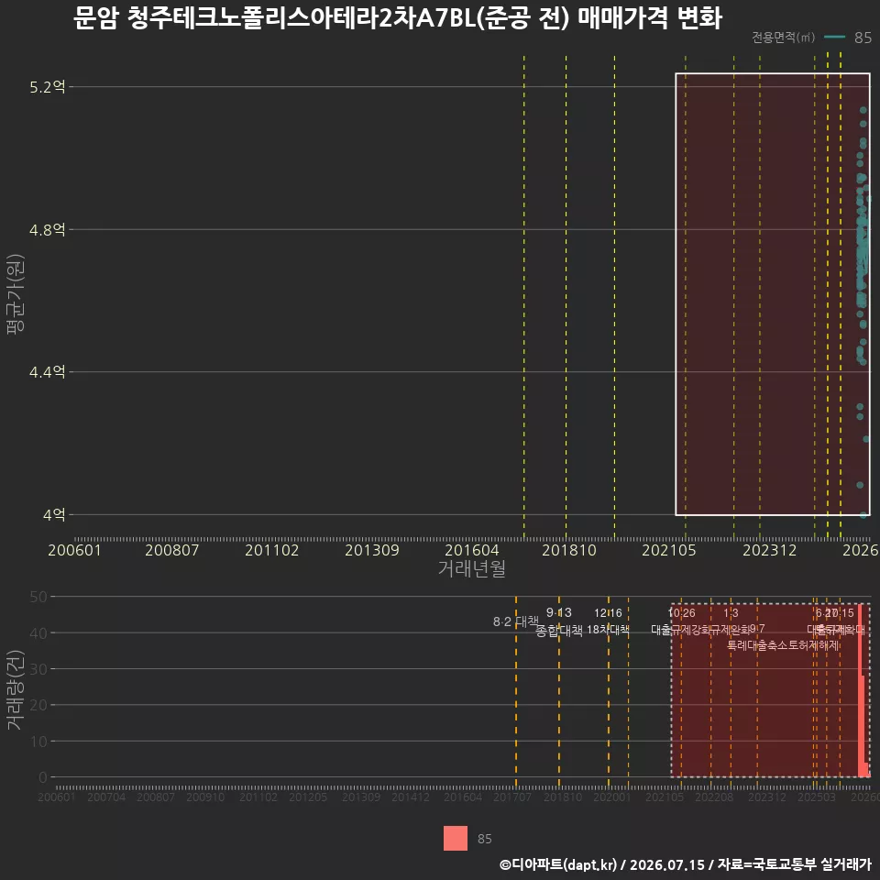Image resolution: width=880 pixels, height=880 pixels.
Task: Click the 전용면적(㎡) legend label
Action: click(x=783, y=37)
